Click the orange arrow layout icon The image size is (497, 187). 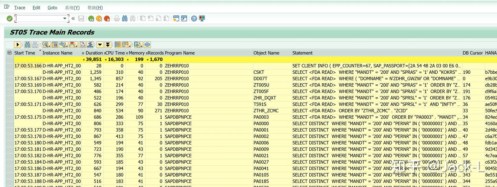coord(117,45)
